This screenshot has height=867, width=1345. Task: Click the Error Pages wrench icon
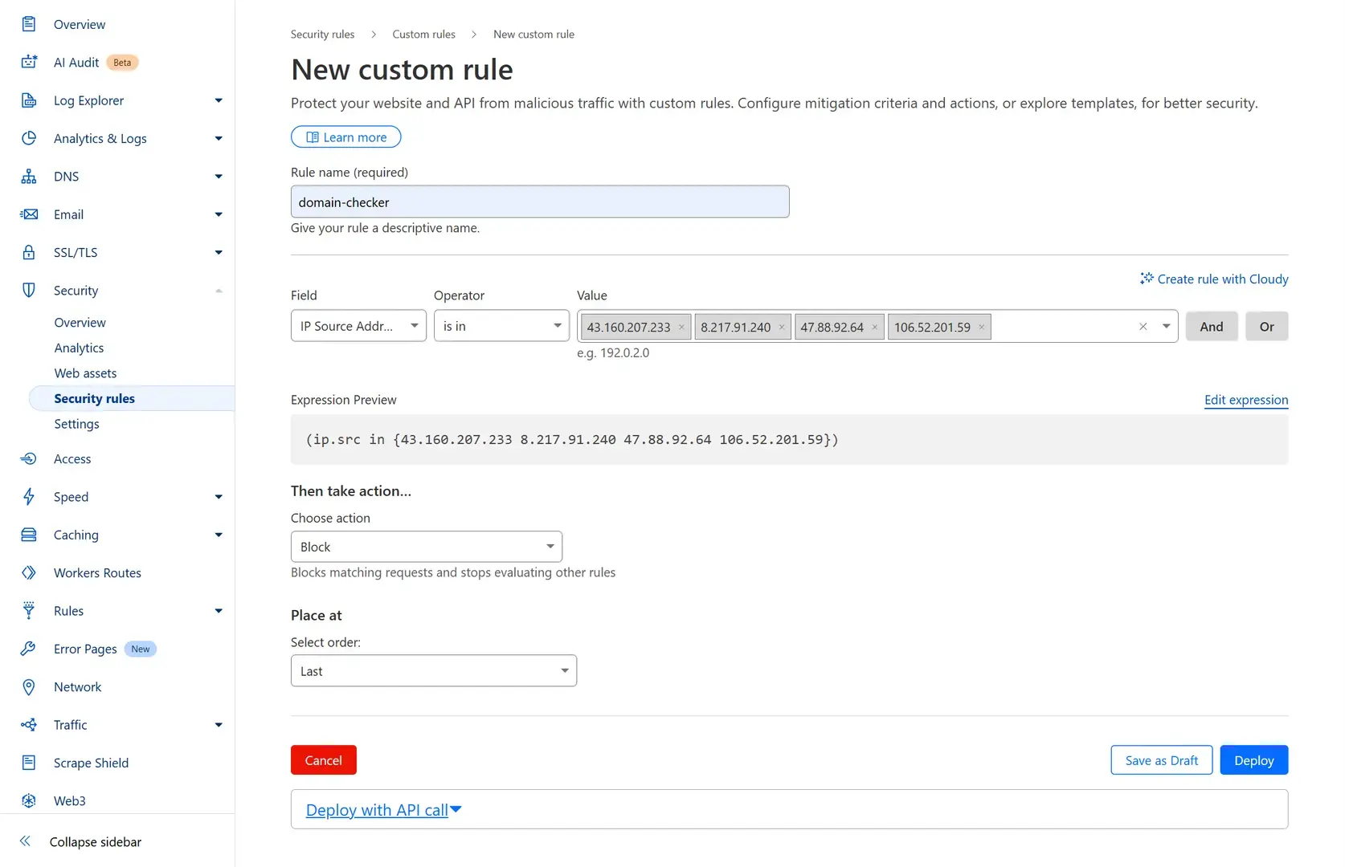tap(29, 649)
